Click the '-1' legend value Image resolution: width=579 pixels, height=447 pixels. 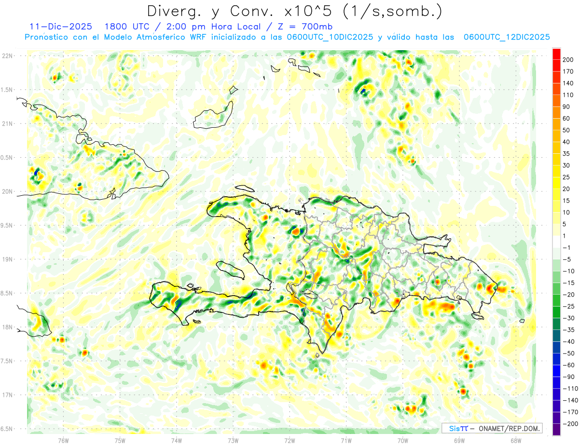click(x=567, y=248)
